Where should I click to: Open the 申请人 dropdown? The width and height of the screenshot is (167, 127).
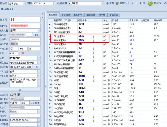click(x=39, y=112)
